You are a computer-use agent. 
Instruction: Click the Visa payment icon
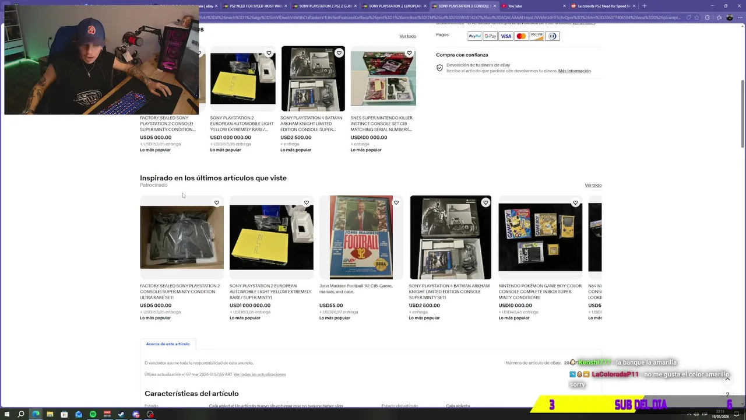(506, 36)
